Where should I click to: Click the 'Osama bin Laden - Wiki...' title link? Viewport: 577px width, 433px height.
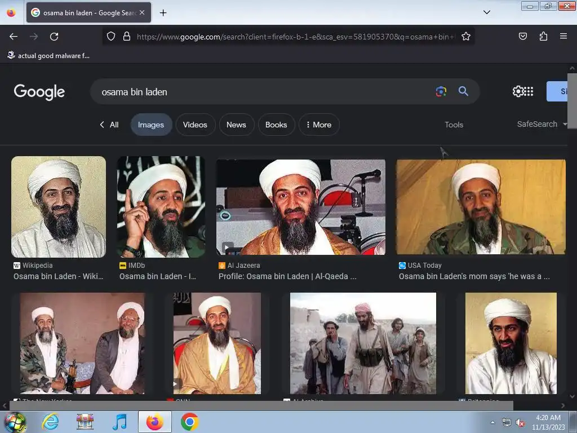[x=59, y=276]
